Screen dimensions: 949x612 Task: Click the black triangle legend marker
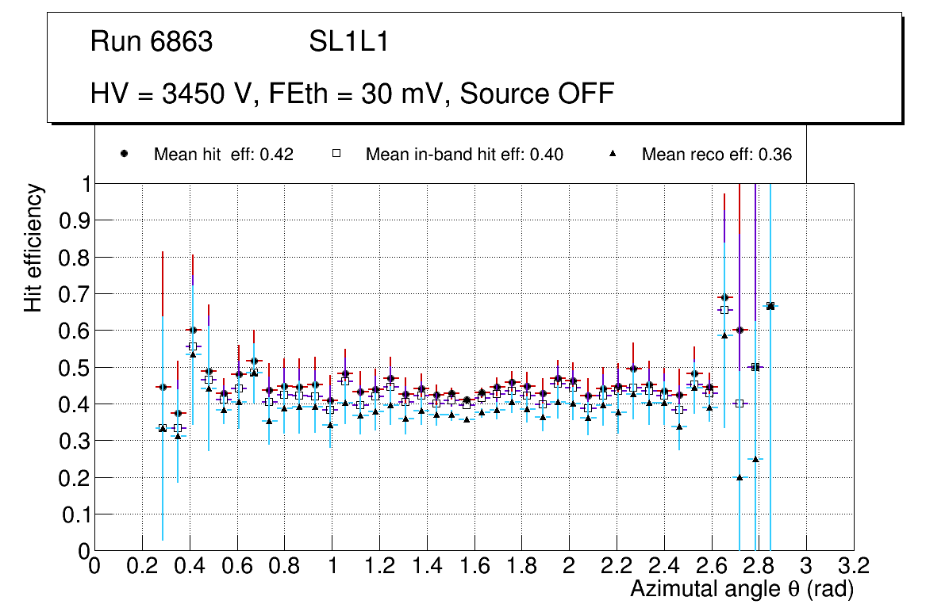tap(613, 154)
